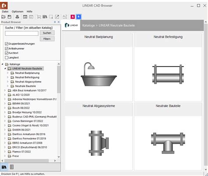Click the AZ sort toolbar icon

tap(65, 17)
